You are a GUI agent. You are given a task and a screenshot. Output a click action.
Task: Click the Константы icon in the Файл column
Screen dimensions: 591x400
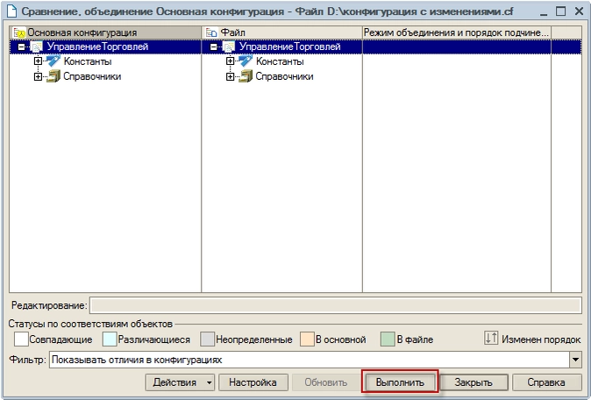coord(246,61)
